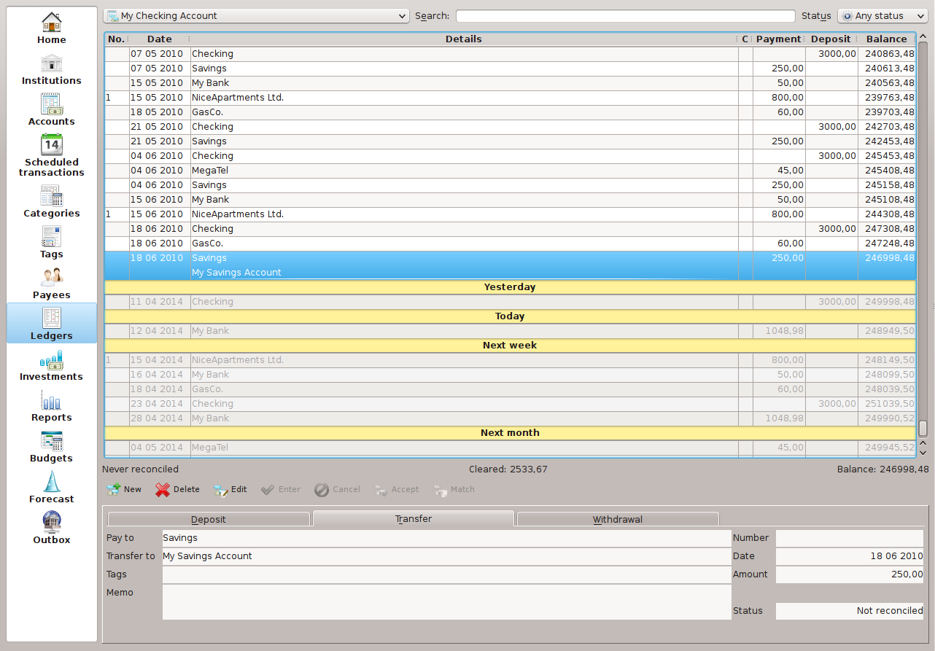The image size is (935, 651).
Task: Click the Tags field in the form
Action: pos(446,574)
